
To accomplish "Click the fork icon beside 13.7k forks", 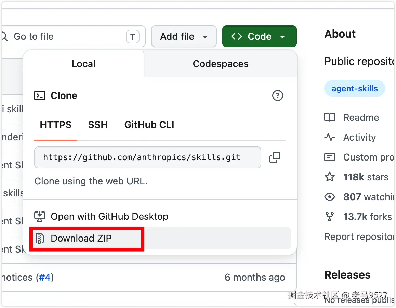I will (330, 217).
